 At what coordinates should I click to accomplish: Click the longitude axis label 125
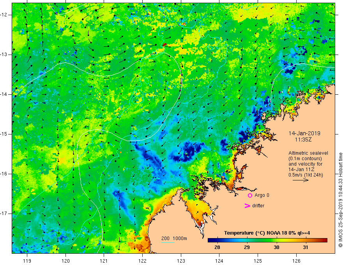(258, 261)
